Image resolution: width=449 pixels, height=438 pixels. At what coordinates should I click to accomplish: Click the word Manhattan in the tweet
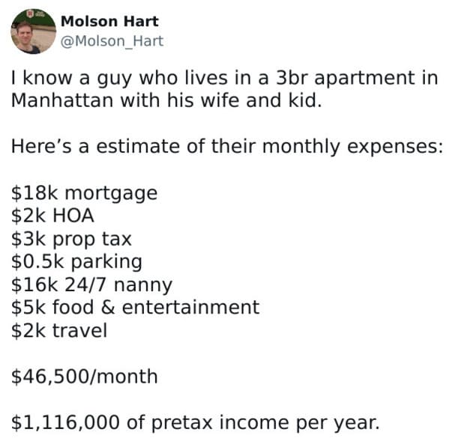coord(62,100)
